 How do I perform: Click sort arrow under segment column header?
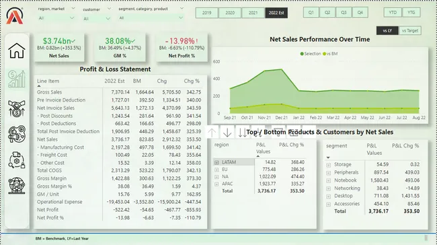click(x=328, y=157)
